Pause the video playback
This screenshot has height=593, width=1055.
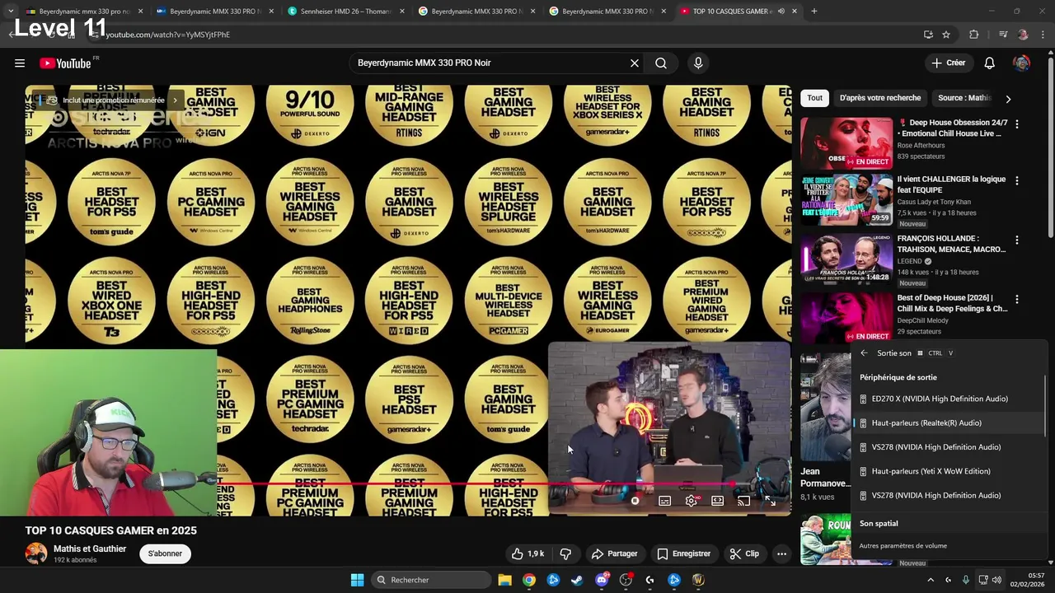pyautogui.click(x=635, y=500)
